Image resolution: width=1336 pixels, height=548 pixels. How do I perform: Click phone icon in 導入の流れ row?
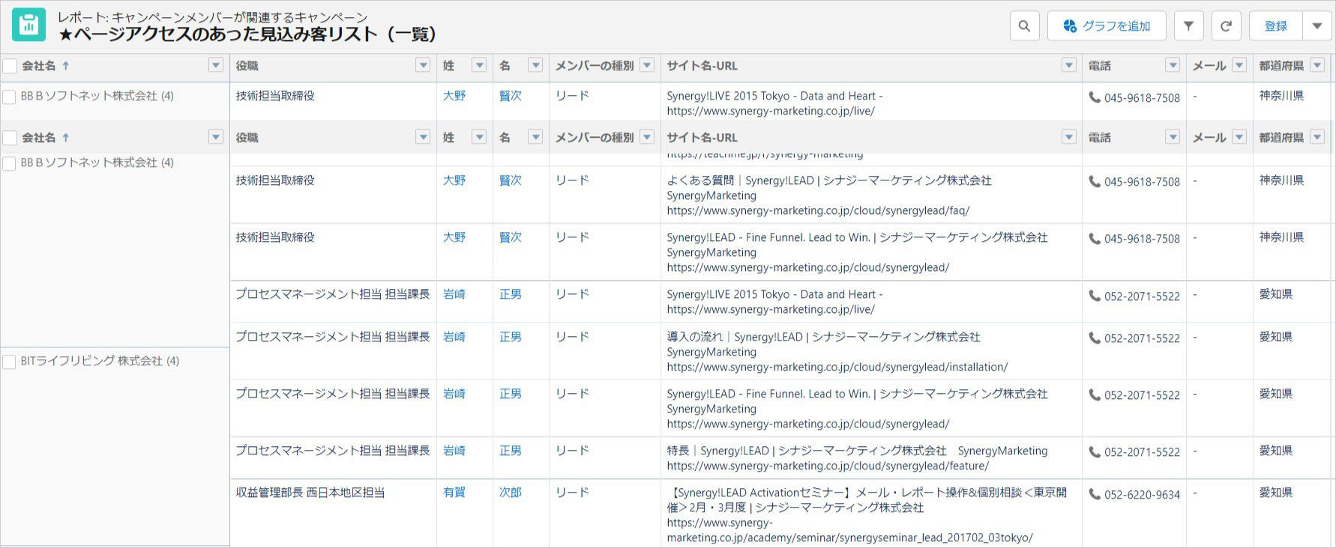pyautogui.click(x=1095, y=338)
